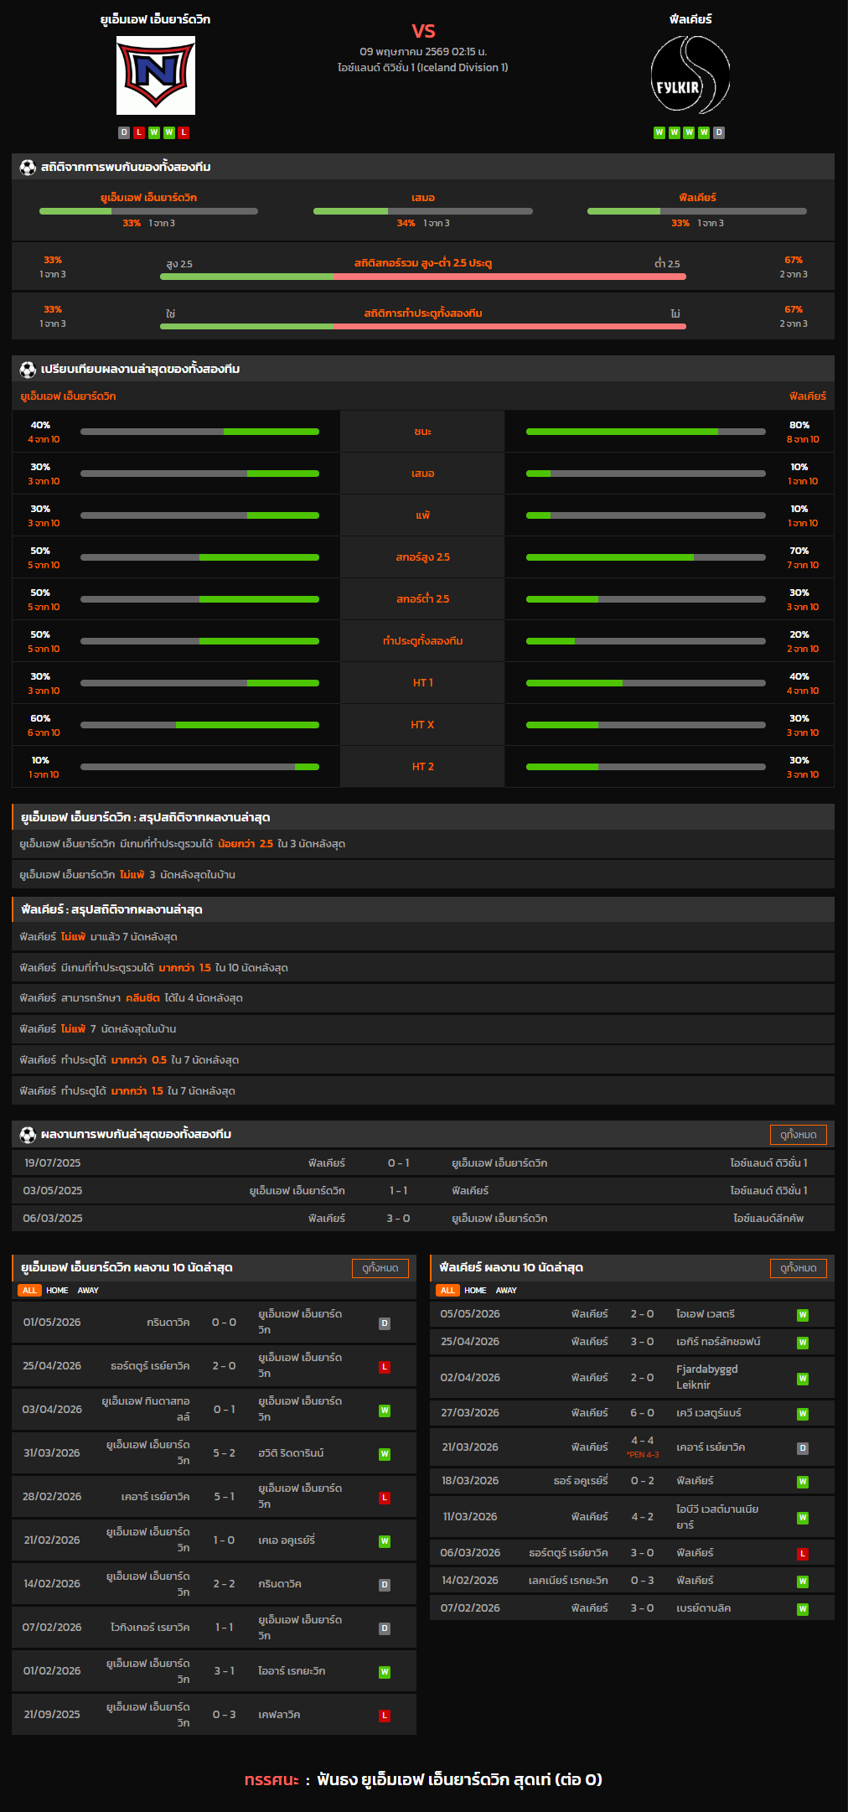
Task: Click the UMF Njardvik team logo
Action: pyautogui.click(x=156, y=75)
